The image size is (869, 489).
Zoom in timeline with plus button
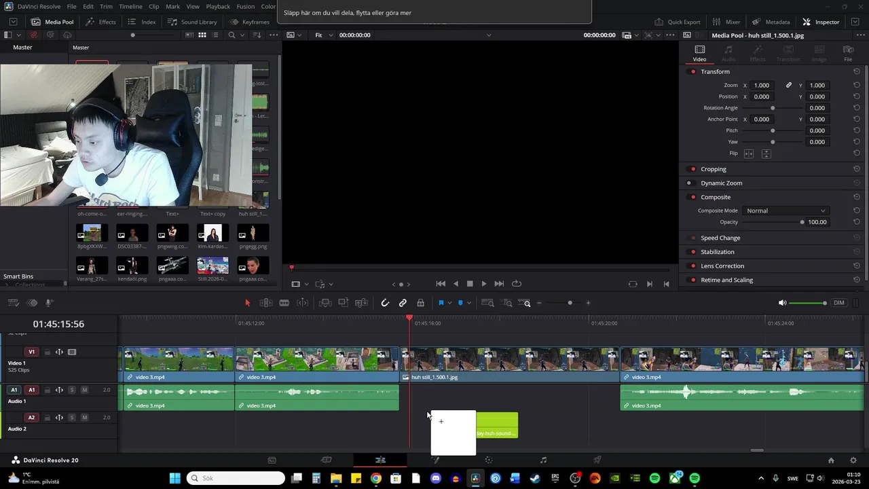(588, 303)
